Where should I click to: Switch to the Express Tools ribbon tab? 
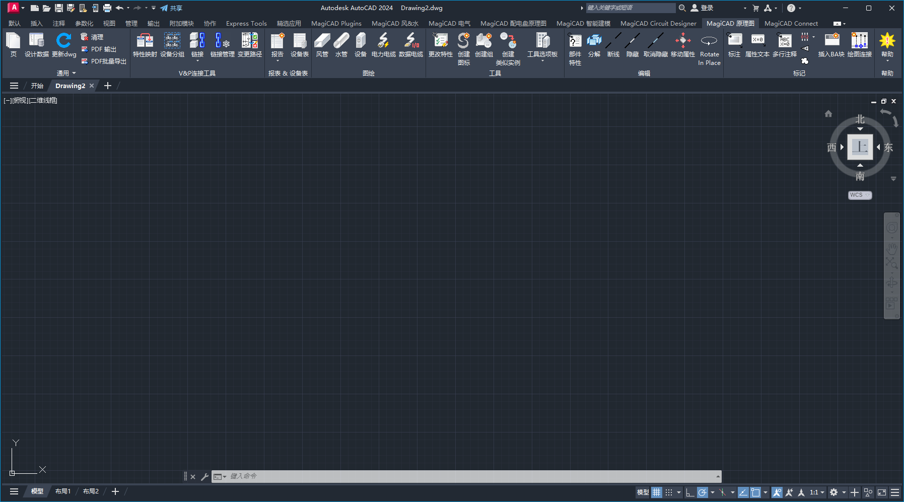[x=246, y=23]
